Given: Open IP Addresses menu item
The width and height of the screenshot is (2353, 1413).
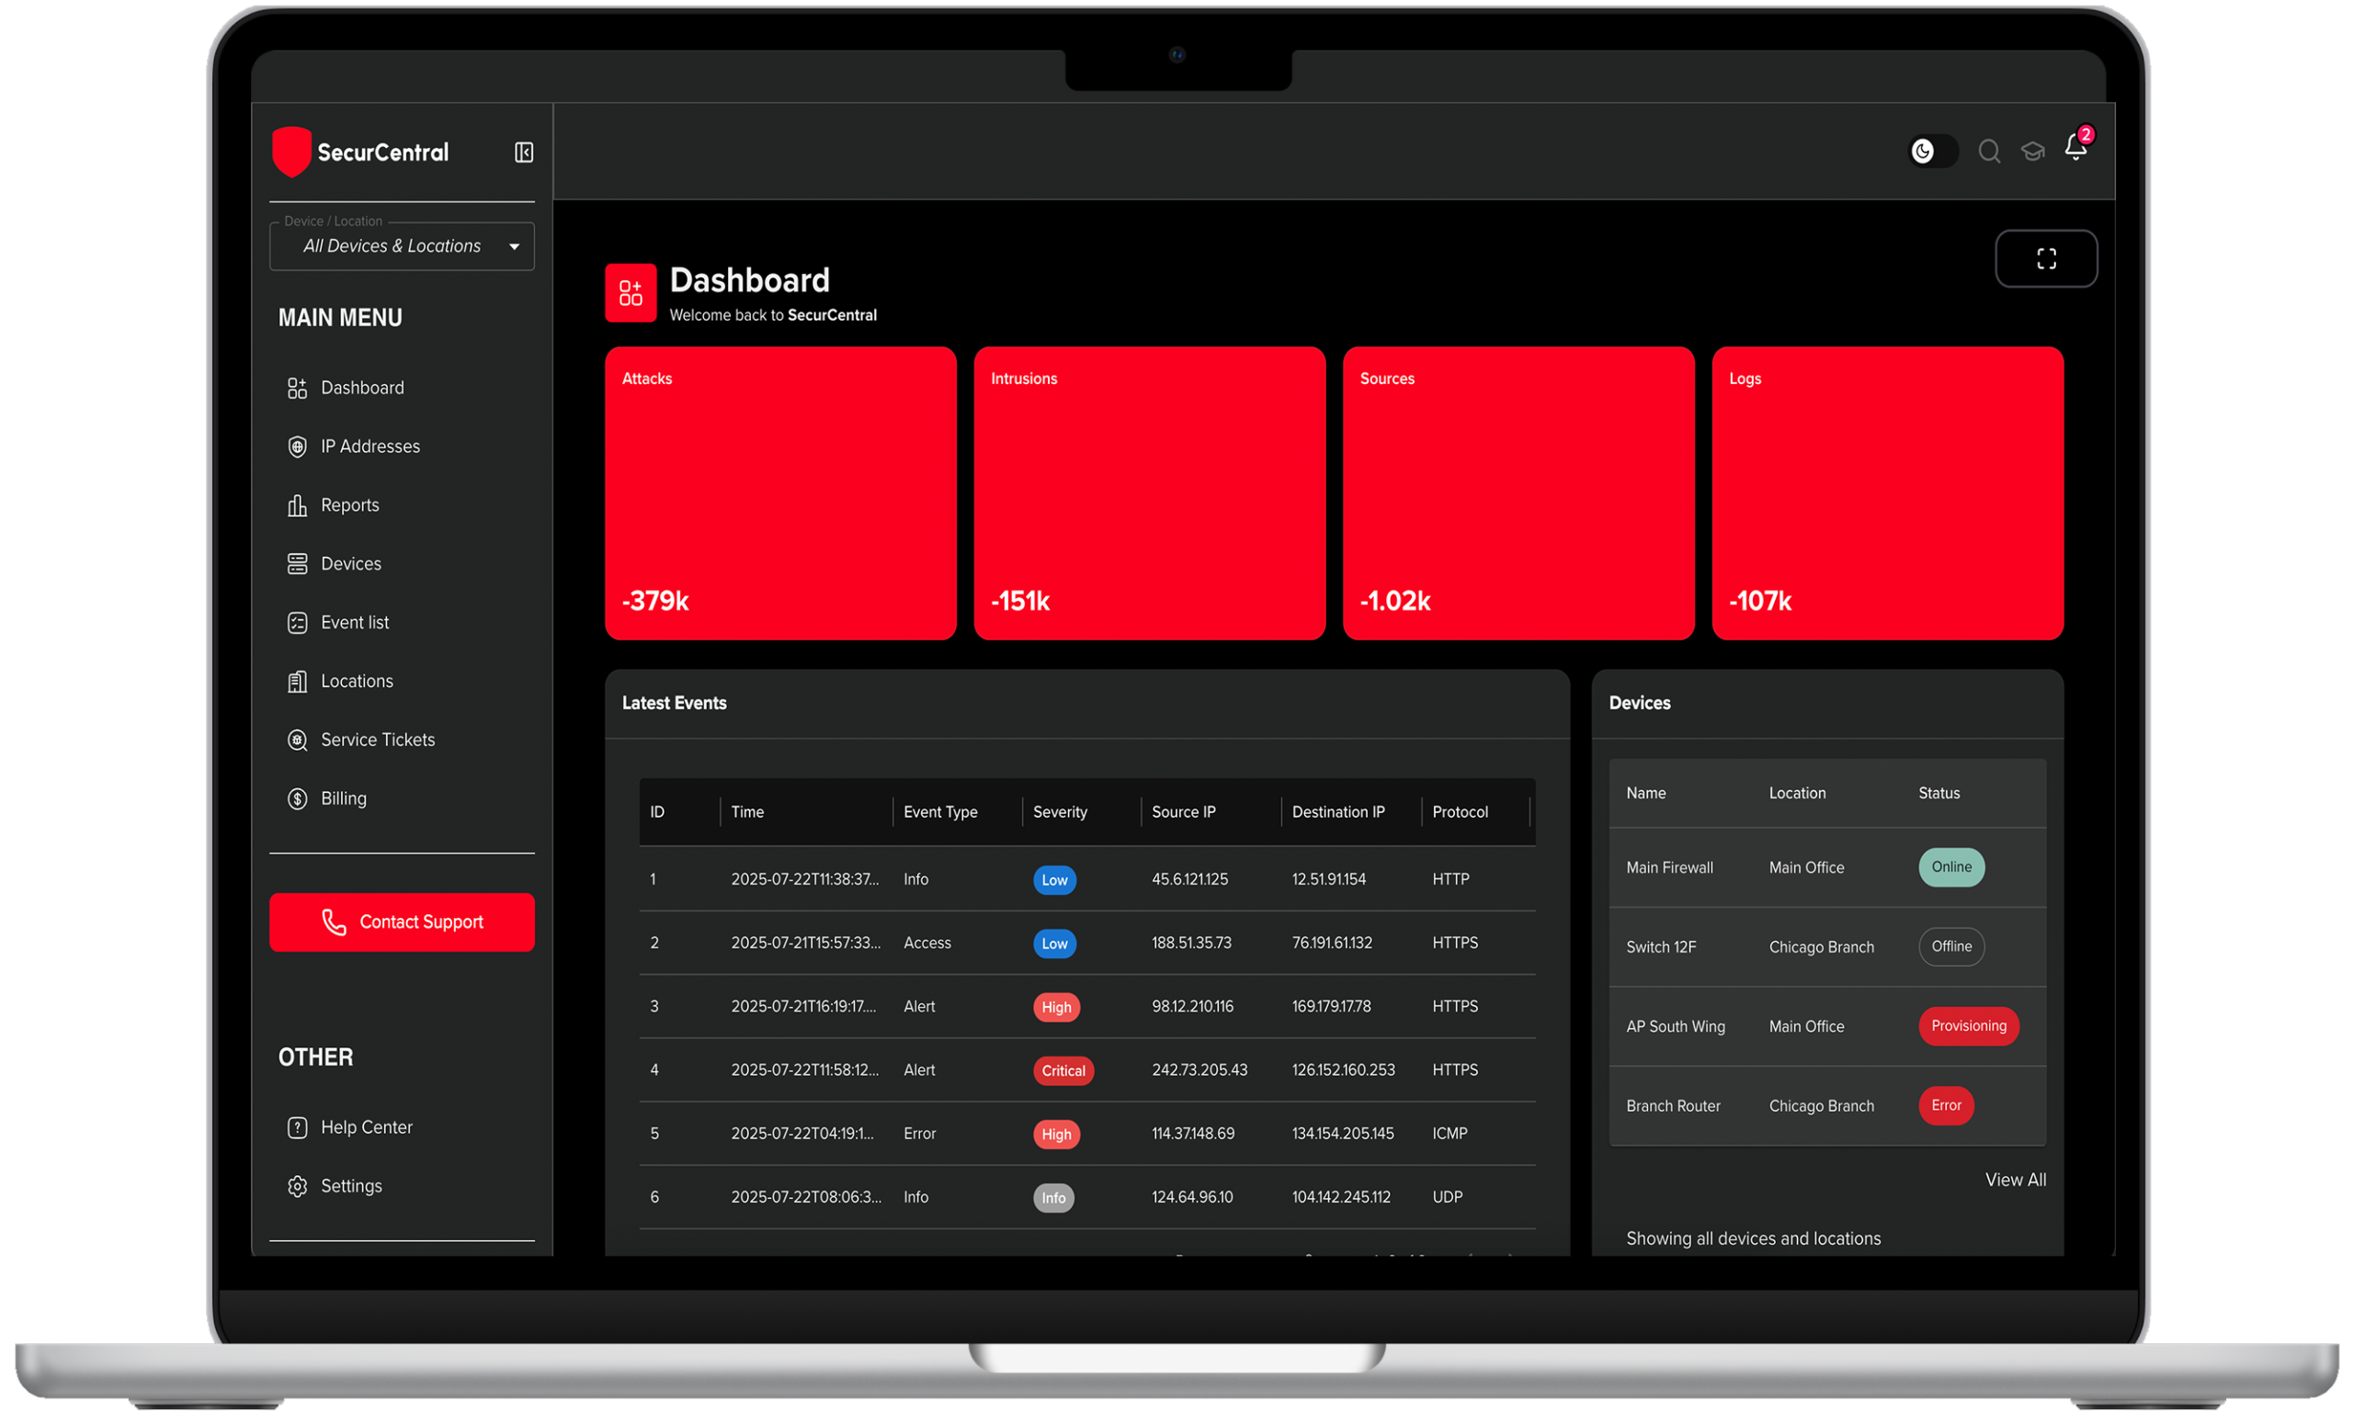Looking at the screenshot, I should coord(369,447).
